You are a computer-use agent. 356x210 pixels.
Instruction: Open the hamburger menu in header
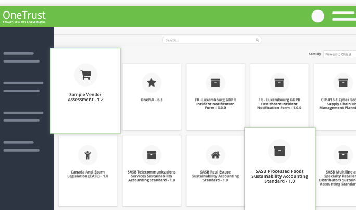tap(344, 16)
